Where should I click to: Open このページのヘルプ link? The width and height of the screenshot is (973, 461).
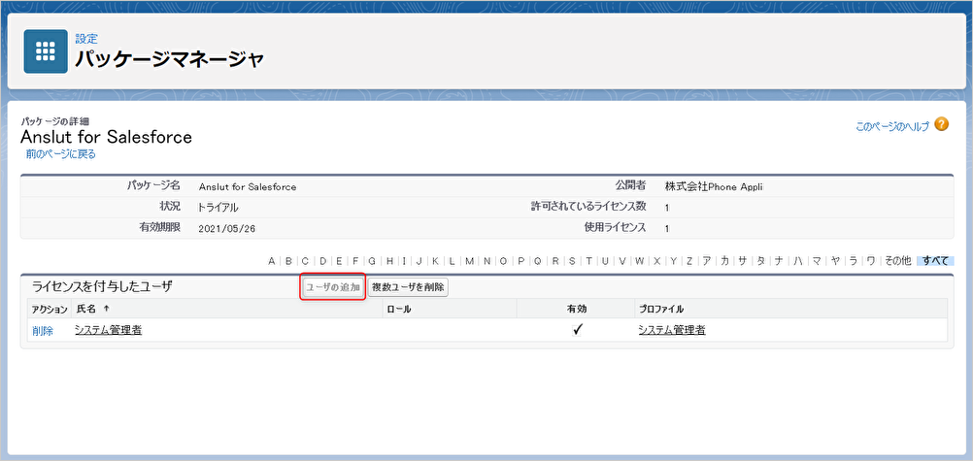[x=892, y=126]
